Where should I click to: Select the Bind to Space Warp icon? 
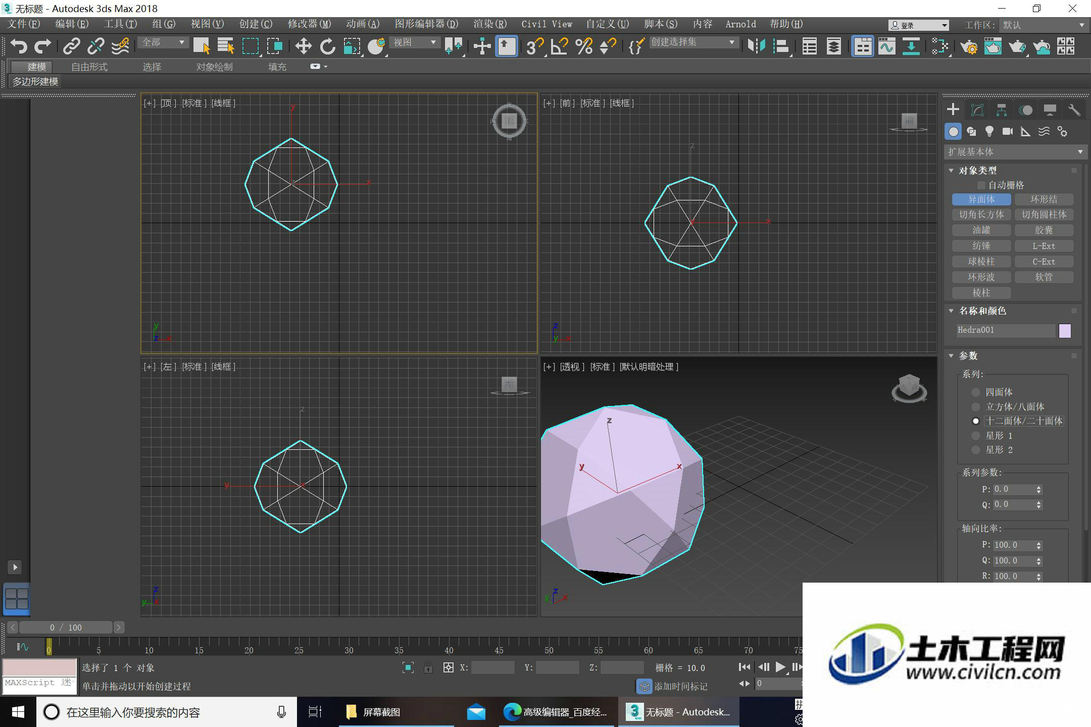tap(120, 46)
